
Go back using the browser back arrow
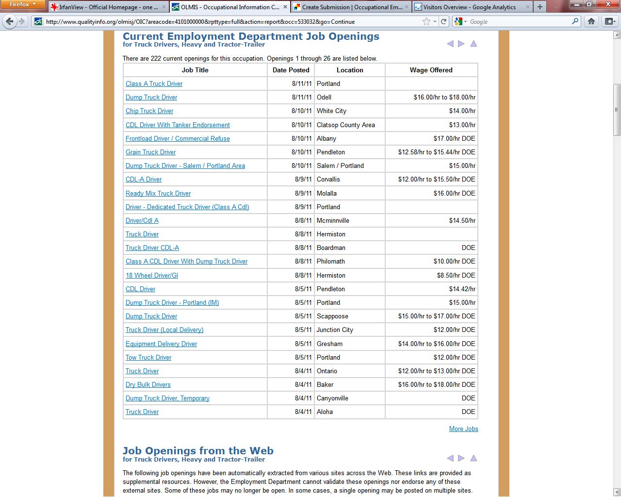click(x=10, y=21)
